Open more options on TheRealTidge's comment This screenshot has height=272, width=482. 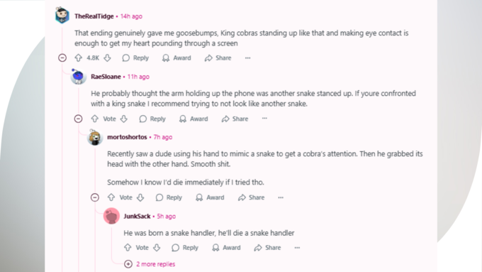248,58
